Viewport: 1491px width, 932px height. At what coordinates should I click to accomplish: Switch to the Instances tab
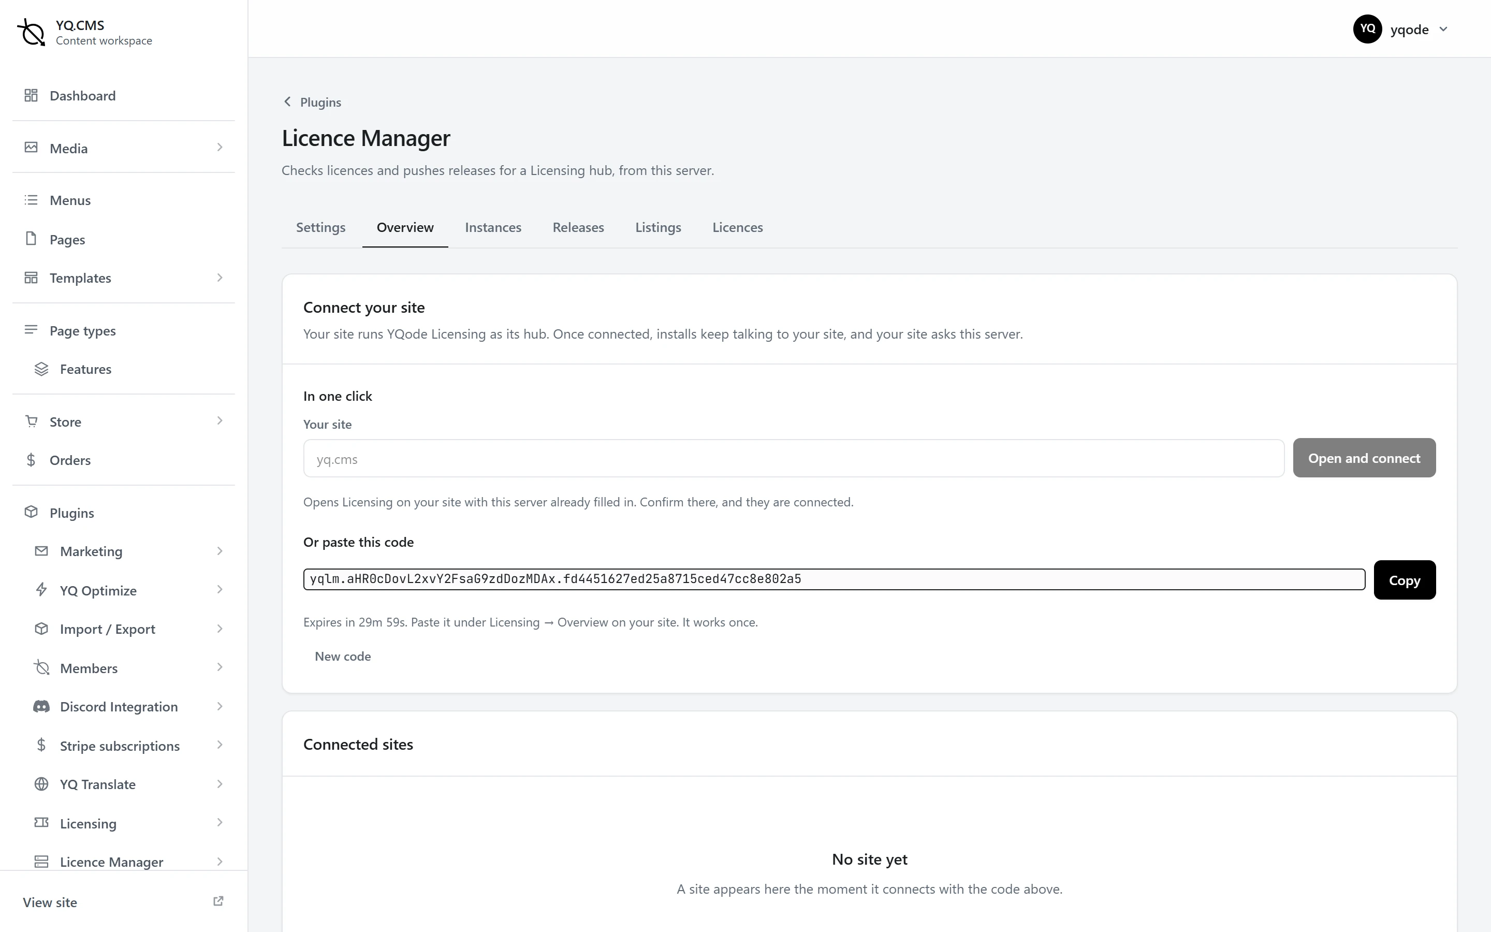point(493,227)
